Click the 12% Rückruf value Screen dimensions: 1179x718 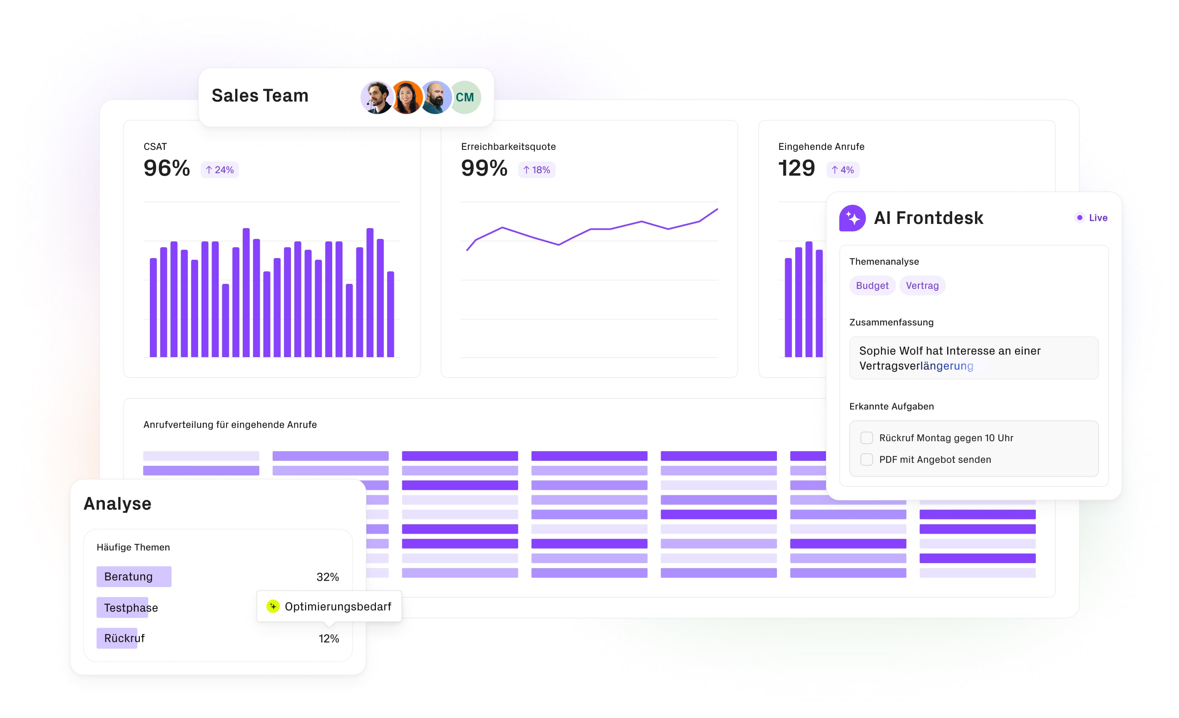point(329,638)
